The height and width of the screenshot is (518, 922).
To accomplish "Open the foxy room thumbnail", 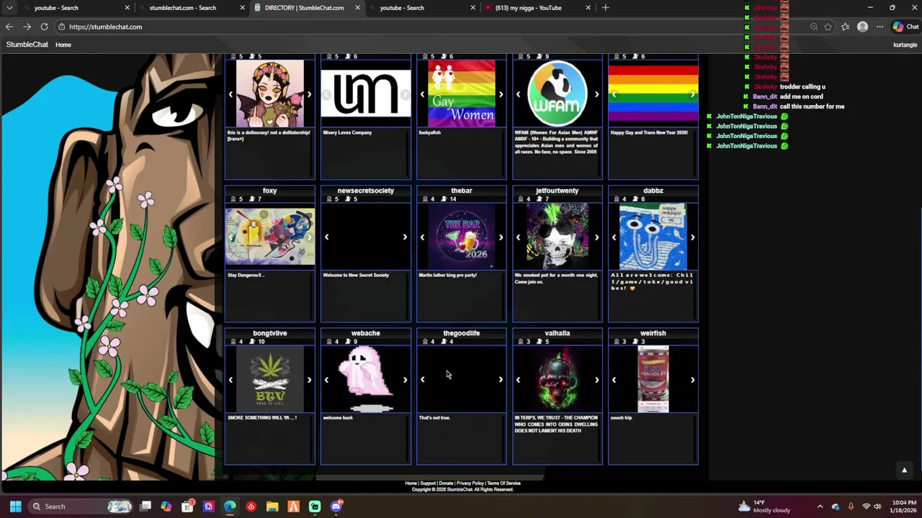I will [x=270, y=237].
